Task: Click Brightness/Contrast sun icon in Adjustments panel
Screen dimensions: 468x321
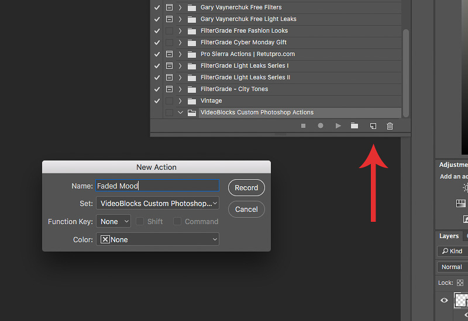Action: (465, 187)
